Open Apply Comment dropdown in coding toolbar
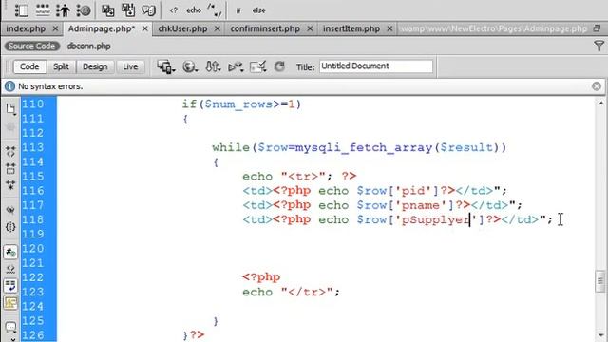The width and height of the screenshot is (608, 342). (x=10, y=327)
